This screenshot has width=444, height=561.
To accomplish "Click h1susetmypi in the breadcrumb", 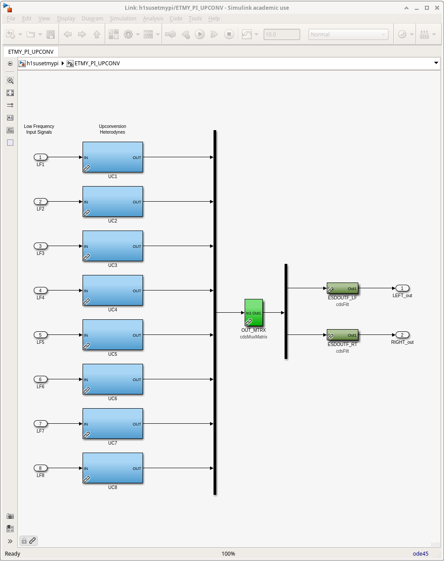I will (42, 64).
